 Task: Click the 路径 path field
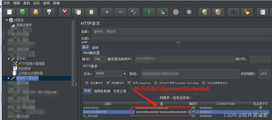pos(190,74)
